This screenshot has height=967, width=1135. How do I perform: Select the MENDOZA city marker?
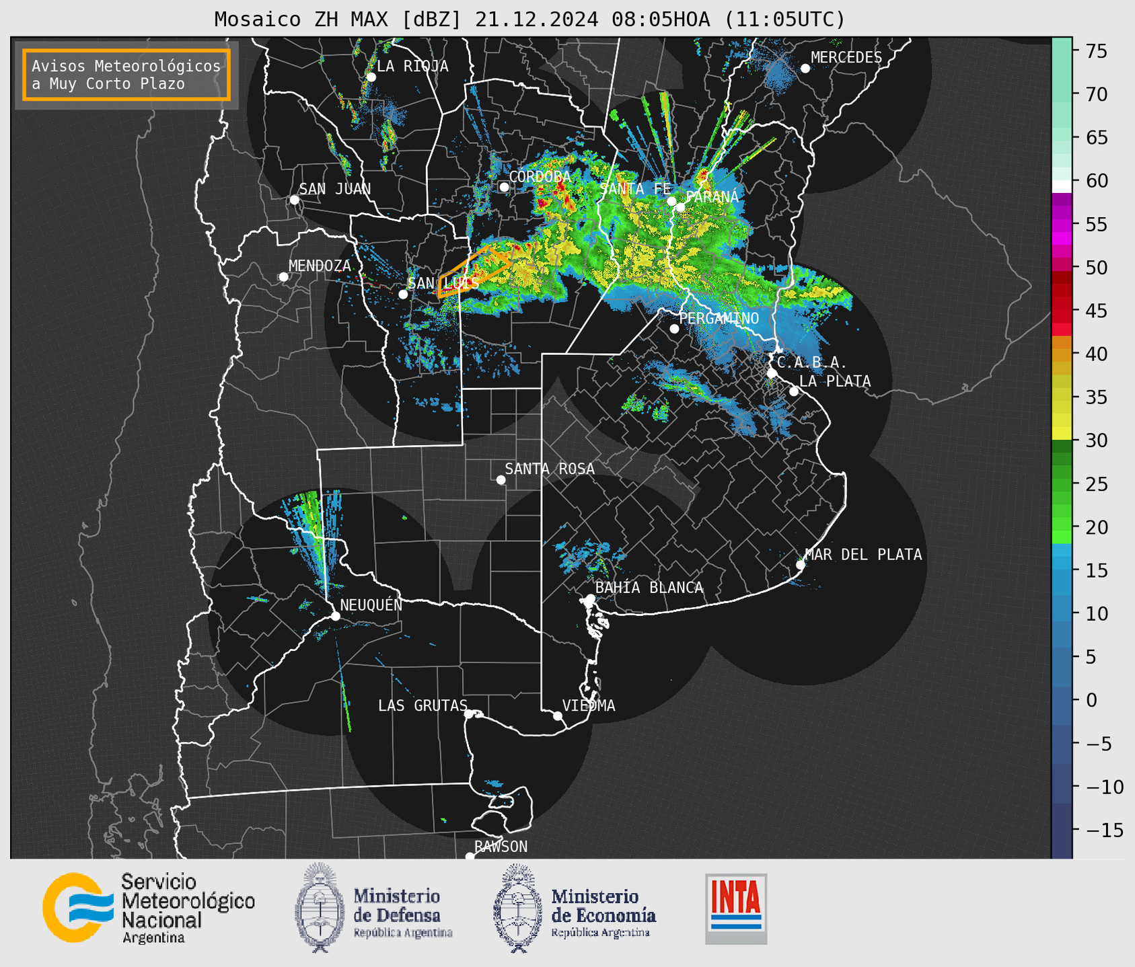click(283, 277)
